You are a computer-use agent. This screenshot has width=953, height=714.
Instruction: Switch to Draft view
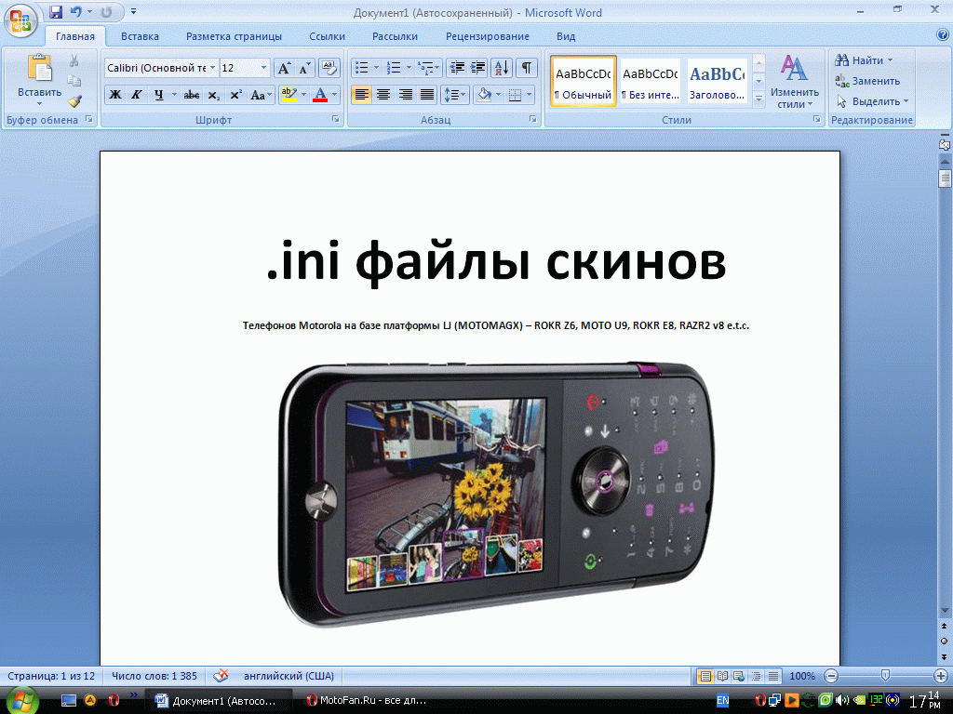tap(773, 676)
